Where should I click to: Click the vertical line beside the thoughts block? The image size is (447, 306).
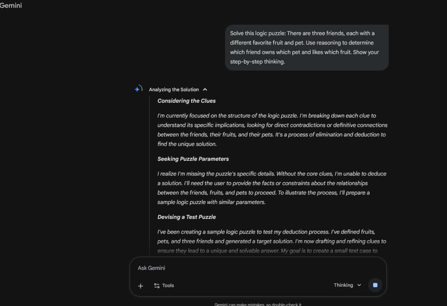[150, 174]
